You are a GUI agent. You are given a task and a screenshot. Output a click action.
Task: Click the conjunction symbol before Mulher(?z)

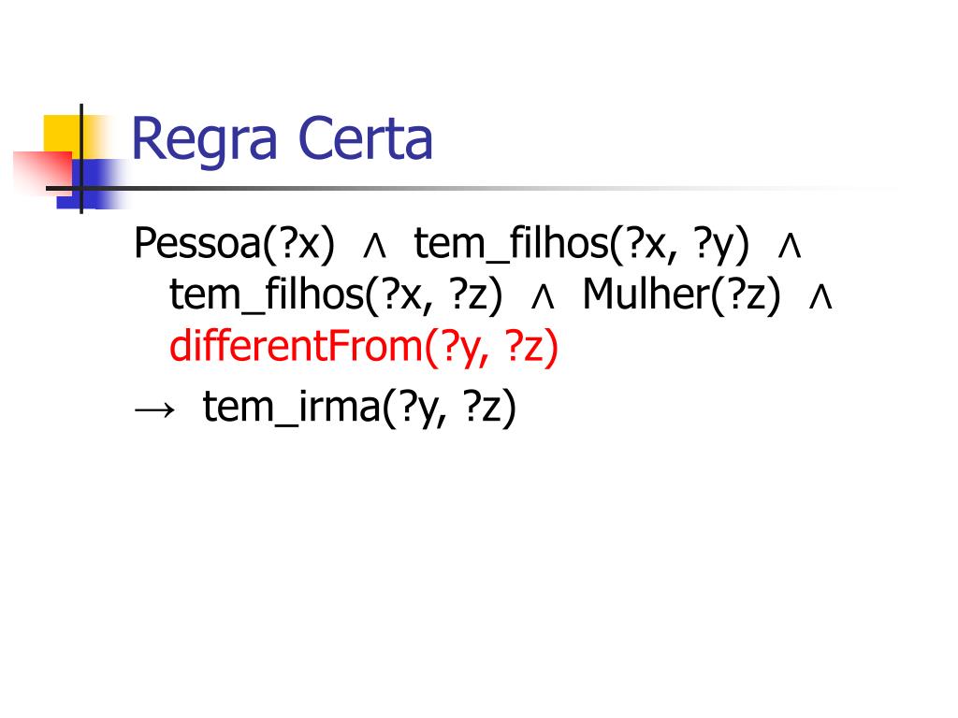click(543, 298)
